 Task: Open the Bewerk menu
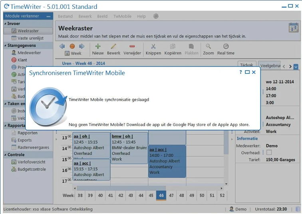click(85, 16)
